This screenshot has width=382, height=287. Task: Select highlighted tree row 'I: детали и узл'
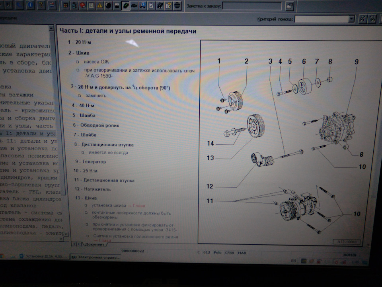(x=28, y=134)
